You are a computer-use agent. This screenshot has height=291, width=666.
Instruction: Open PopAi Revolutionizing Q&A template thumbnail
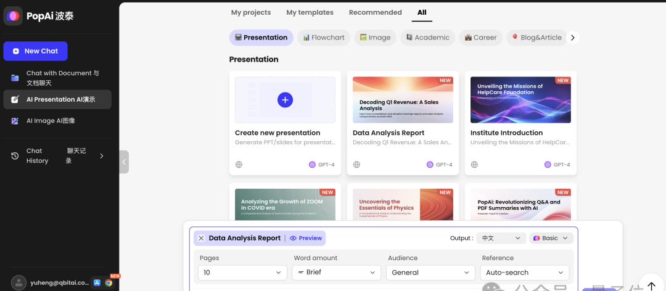(520, 204)
